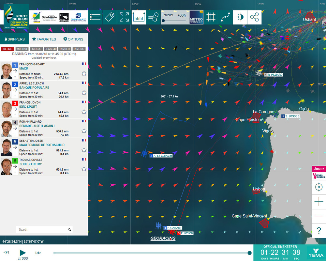Open REMADE - USE IT AGAIN! entry
326x261 pixels.
pos(37,126)
